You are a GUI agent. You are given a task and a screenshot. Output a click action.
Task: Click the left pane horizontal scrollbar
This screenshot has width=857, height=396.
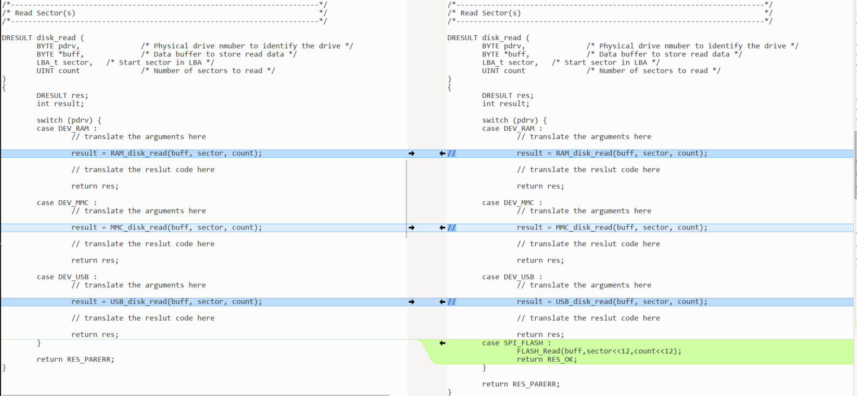(195, 394)
